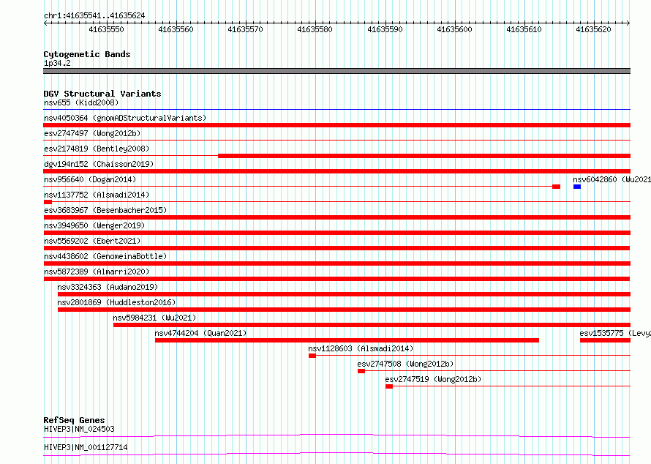Open the esv2747519 (Wong2012b) label
The image size is (651, 464).
pyautogui.click(x=433, y=379)
